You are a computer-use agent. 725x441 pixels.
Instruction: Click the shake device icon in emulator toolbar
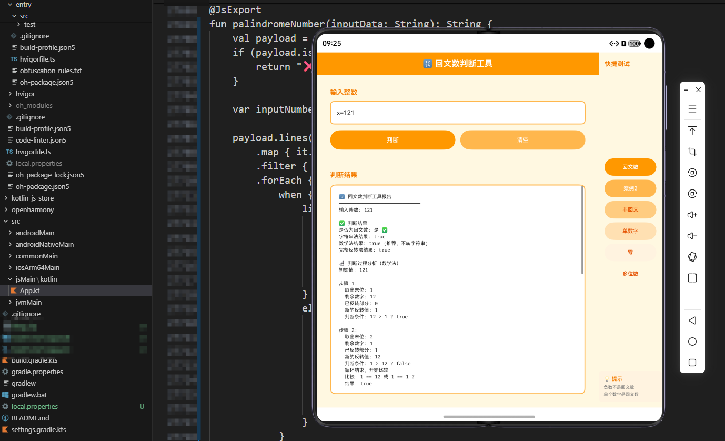tap(692, 257)
